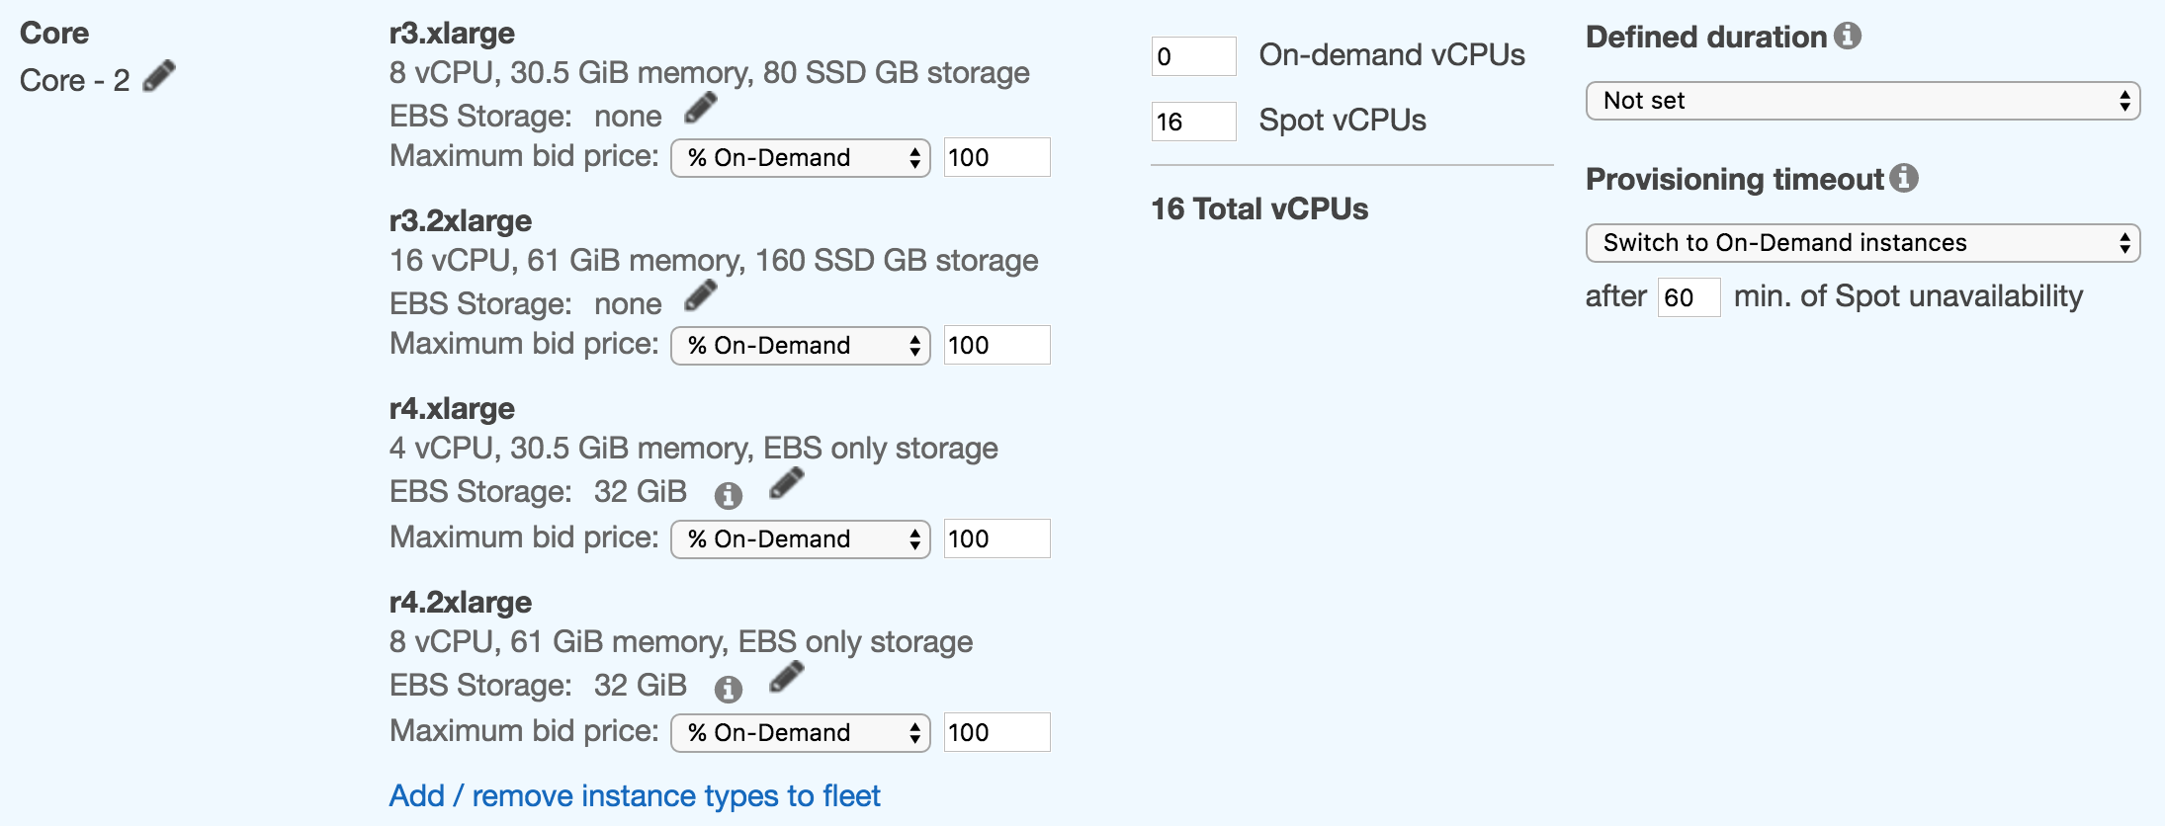Edit EBS storage pencil for r4.xlarge
The image size is (2165, 826).
point(787,484)
